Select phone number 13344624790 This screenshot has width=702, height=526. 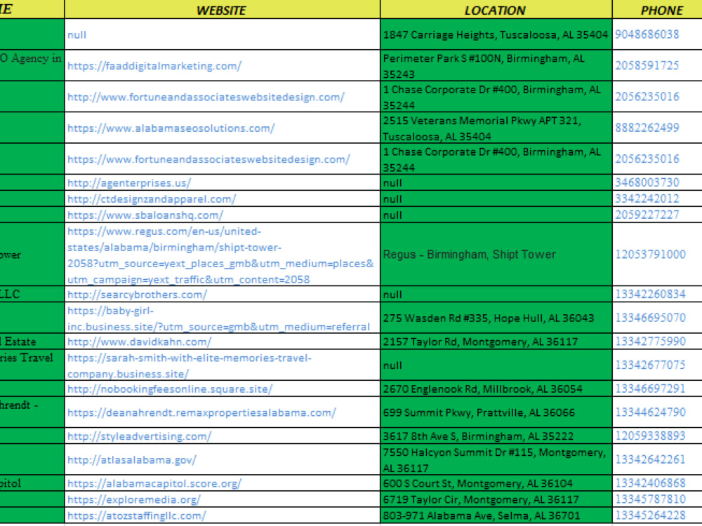click(651, 412)
